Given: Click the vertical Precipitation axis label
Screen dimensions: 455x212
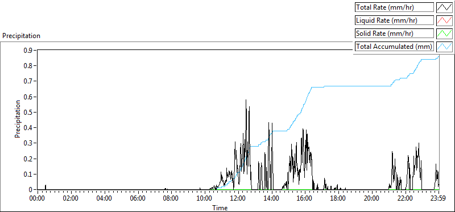Looking at the screenshot, I should (18, 119).
